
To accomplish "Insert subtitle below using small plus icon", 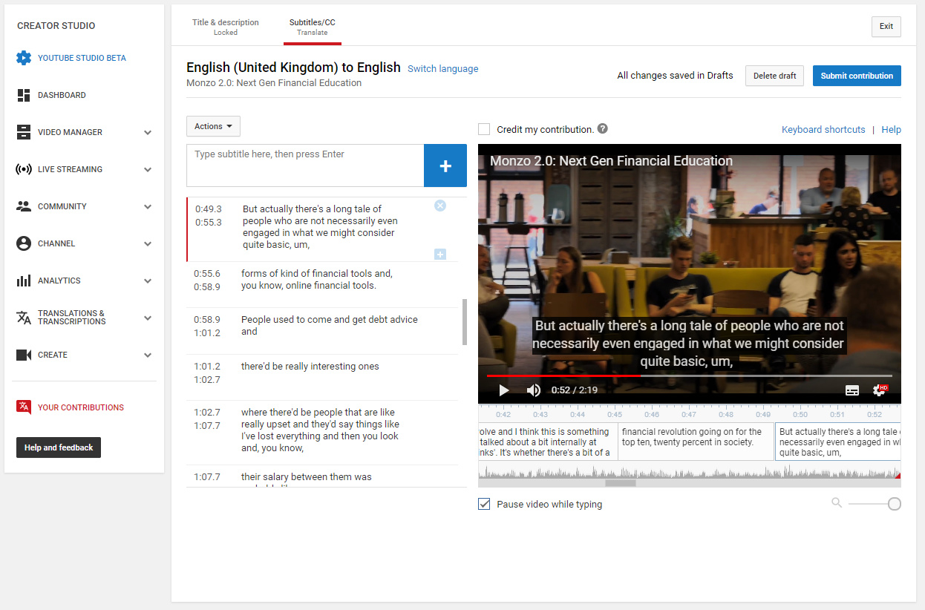I will click(440, 255).
